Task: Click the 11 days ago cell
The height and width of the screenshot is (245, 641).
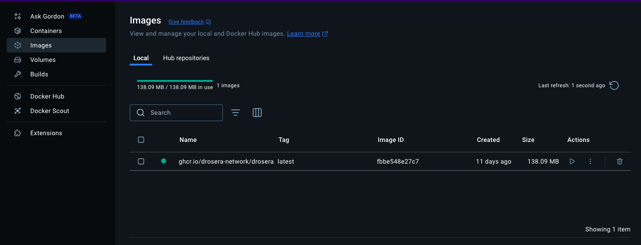Action: 494,161
